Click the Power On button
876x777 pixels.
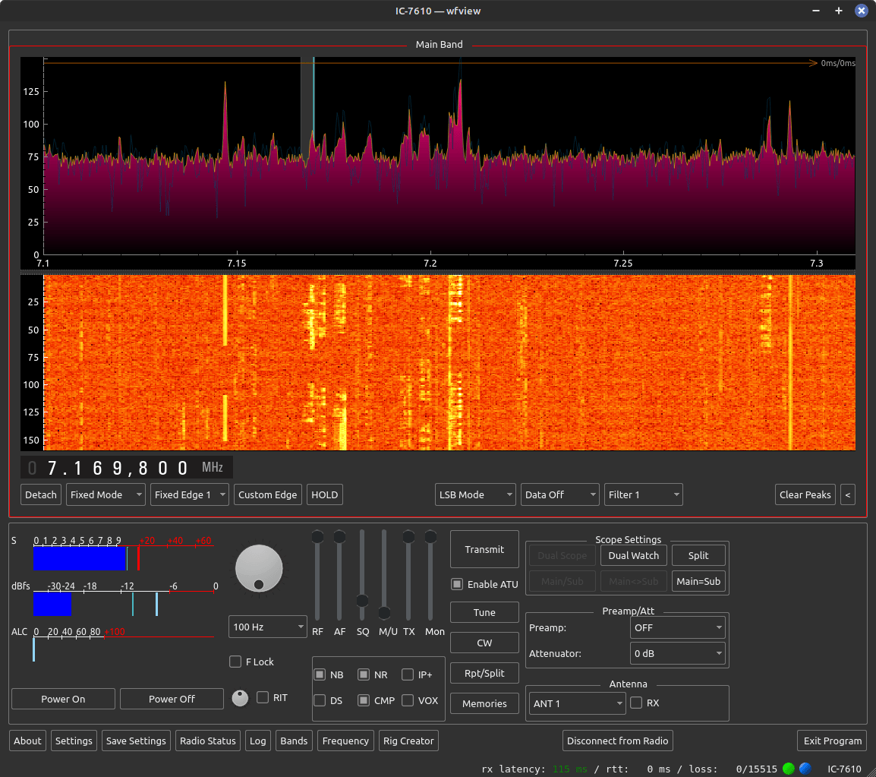click(63, 699)
